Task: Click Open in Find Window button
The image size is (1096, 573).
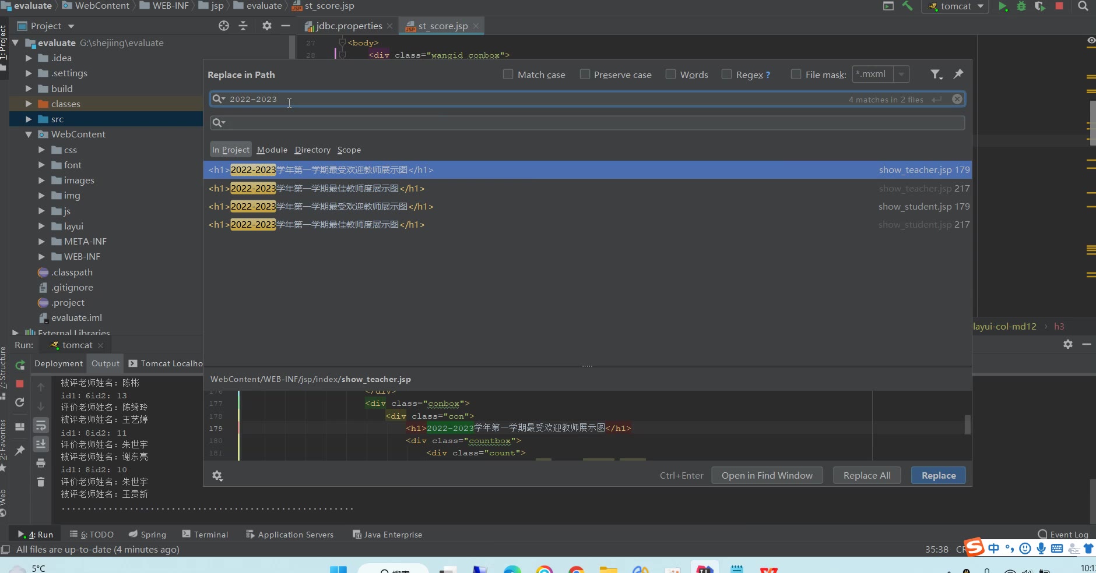Action: [x=767, y=476]
